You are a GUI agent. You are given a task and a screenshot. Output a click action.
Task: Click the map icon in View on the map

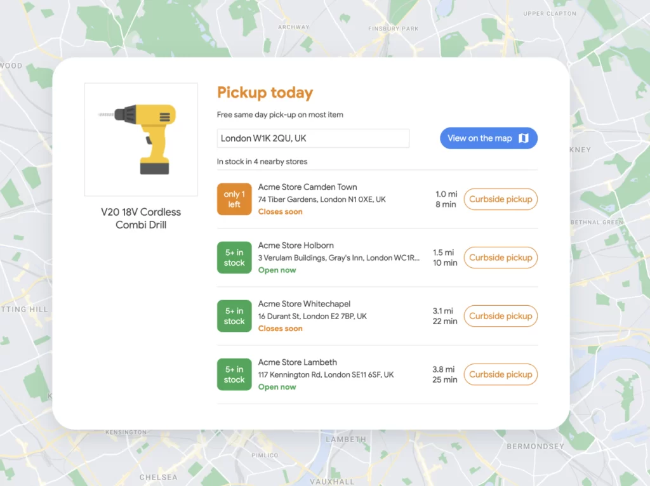click(x=524, y=138)
